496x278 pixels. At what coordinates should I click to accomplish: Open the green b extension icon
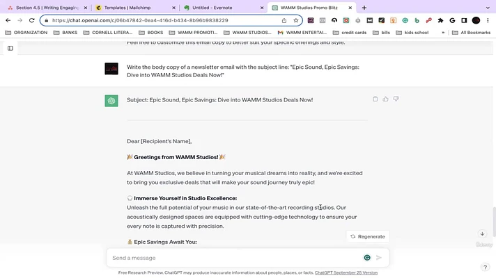coord(417,21)
